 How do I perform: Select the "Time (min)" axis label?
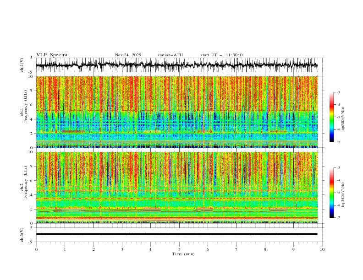tap(183, 254)
